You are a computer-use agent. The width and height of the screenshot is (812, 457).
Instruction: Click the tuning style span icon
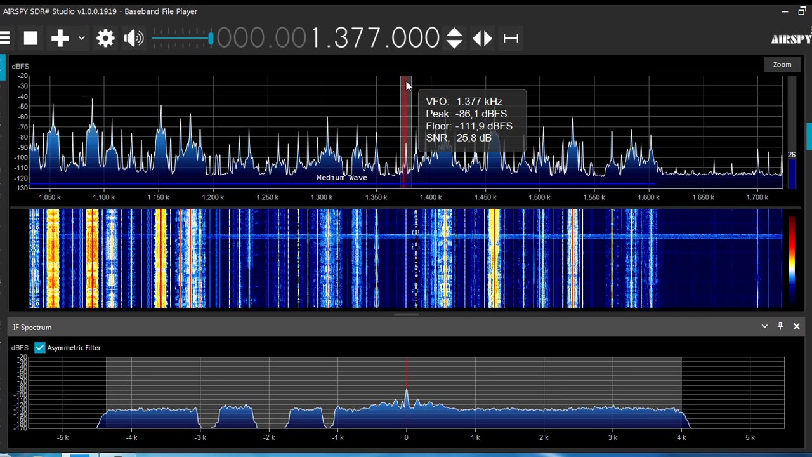tap(511, 39)
